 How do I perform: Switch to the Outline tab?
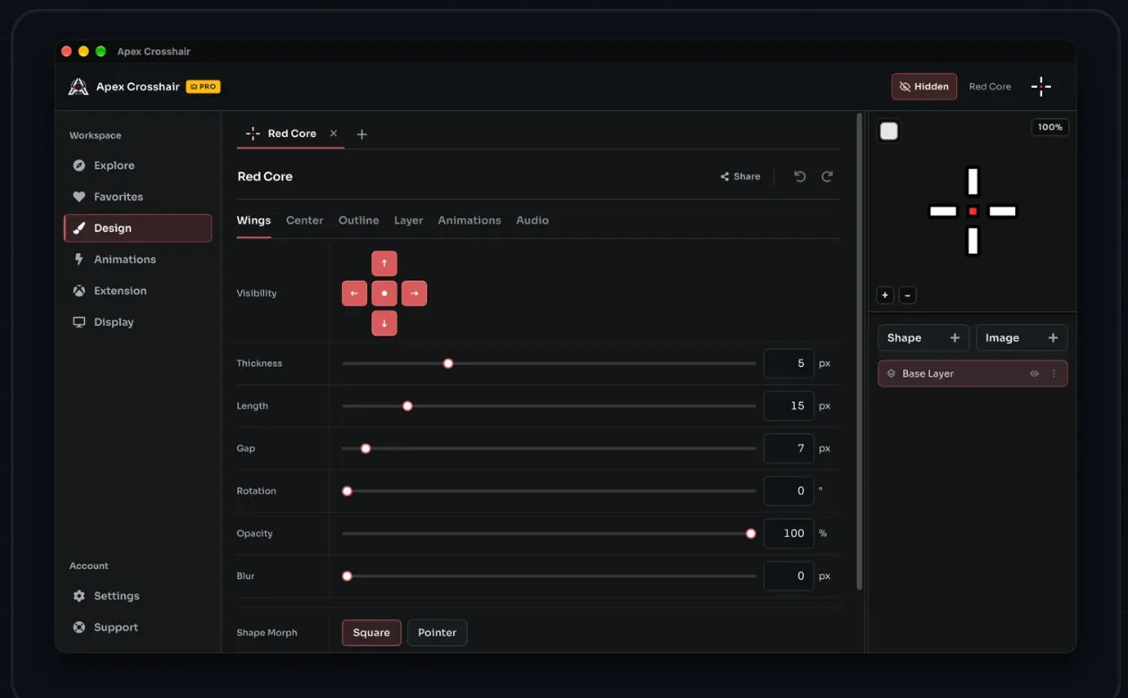(358, 220)
